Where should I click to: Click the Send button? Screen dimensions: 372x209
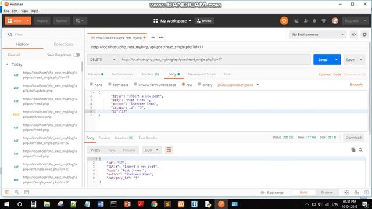pos(323,59)
